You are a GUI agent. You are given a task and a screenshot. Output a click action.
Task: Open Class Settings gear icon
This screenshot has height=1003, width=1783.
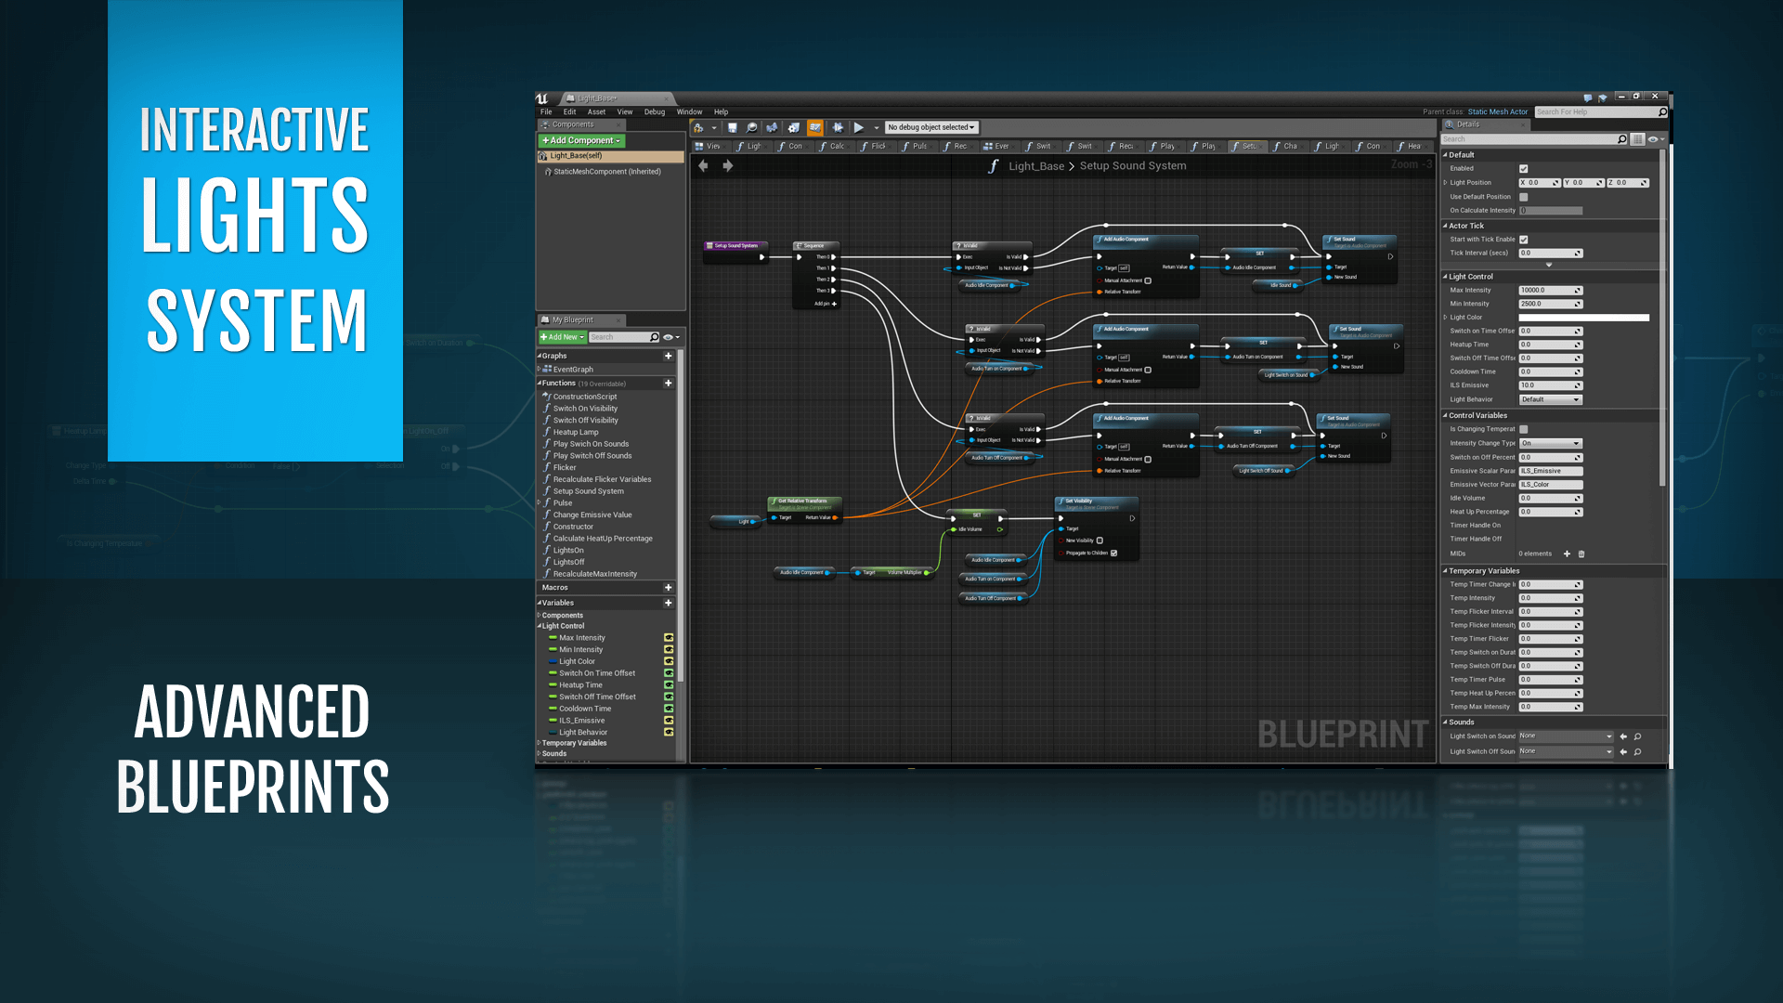point(794,128)
